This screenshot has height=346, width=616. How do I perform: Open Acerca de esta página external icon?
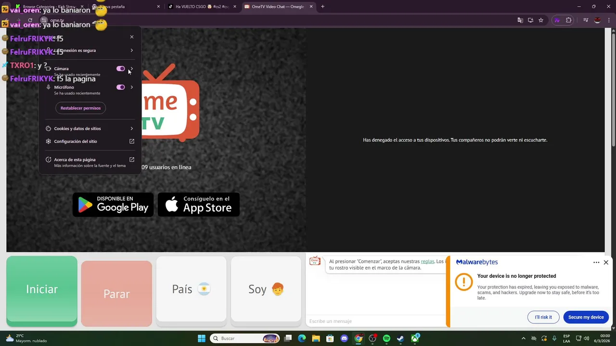pos(132,160)
